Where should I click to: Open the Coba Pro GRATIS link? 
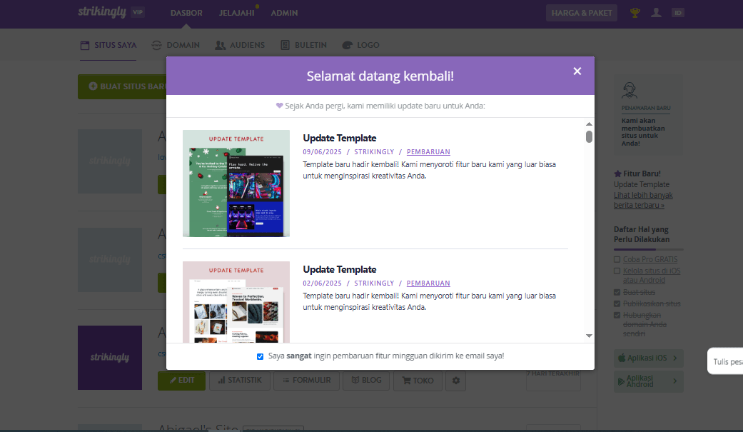point(650,259)
